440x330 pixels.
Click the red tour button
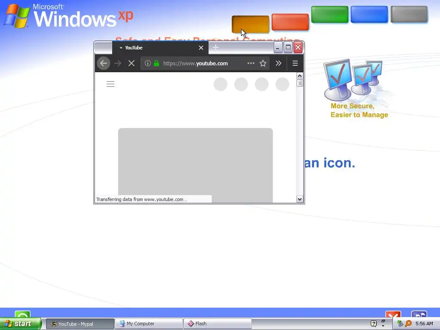pyautogui.click(x=290, y=22)
